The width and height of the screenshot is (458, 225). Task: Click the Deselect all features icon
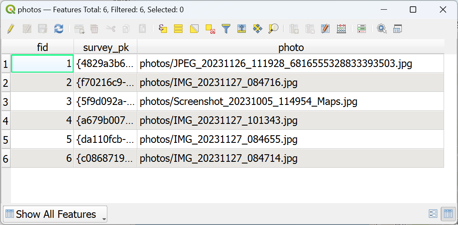pos(210,29)
